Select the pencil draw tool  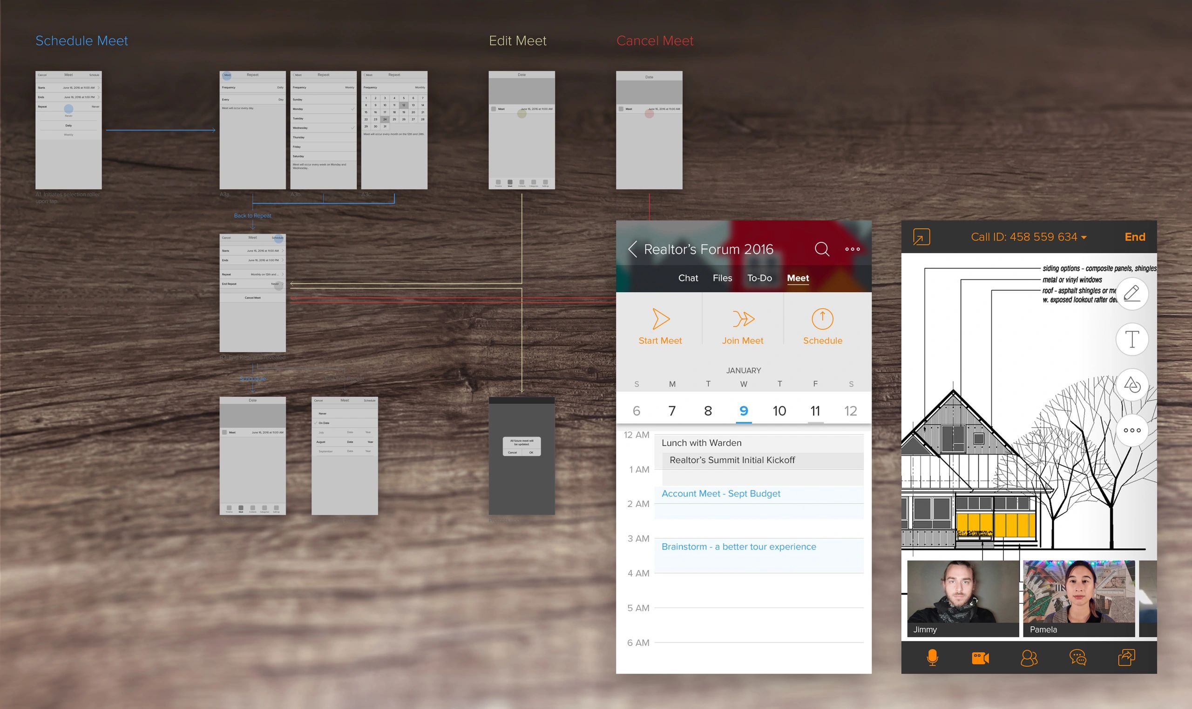(1132, 294)
